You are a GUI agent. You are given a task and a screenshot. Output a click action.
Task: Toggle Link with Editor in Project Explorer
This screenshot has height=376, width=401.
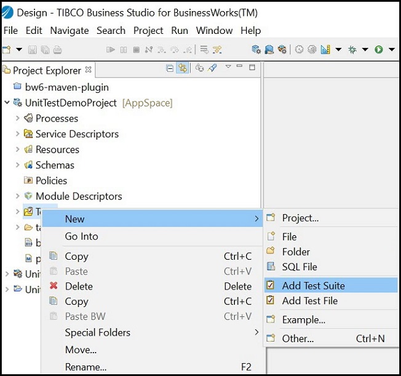(183, 68)
